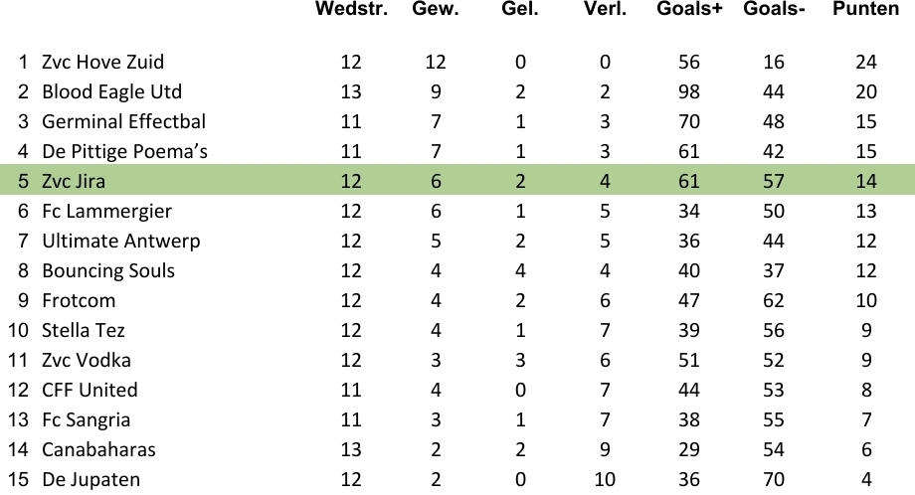Select the Germinal Effectbal team name
The image size is (915, 495).
click(x=123, y=121)
